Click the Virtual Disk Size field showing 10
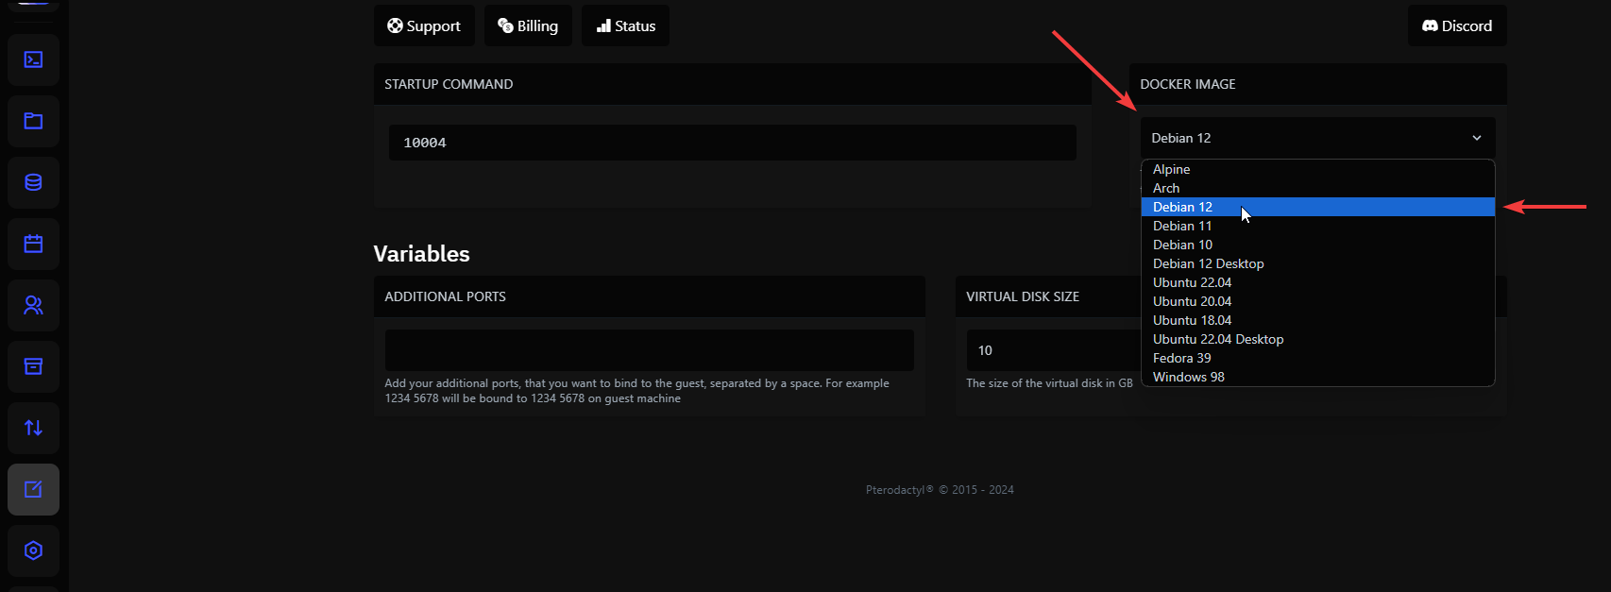Viewport: 1611px width, 592px height. [1054, 350]
